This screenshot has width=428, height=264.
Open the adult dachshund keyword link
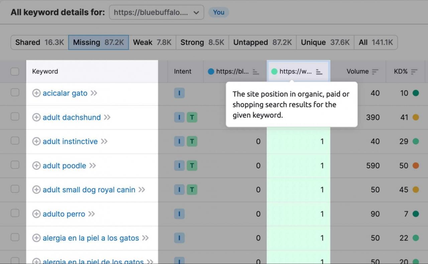pos(72,117)
